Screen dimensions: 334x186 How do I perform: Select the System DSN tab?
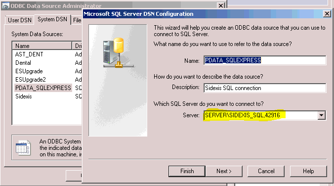click(x=52, y=19)
